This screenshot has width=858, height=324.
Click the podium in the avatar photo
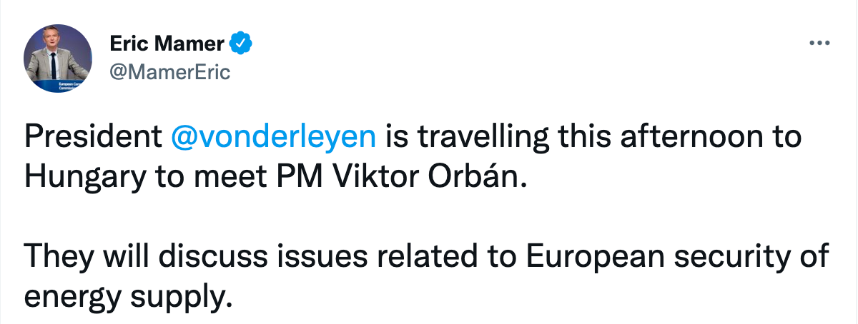(x=56, y=85)
